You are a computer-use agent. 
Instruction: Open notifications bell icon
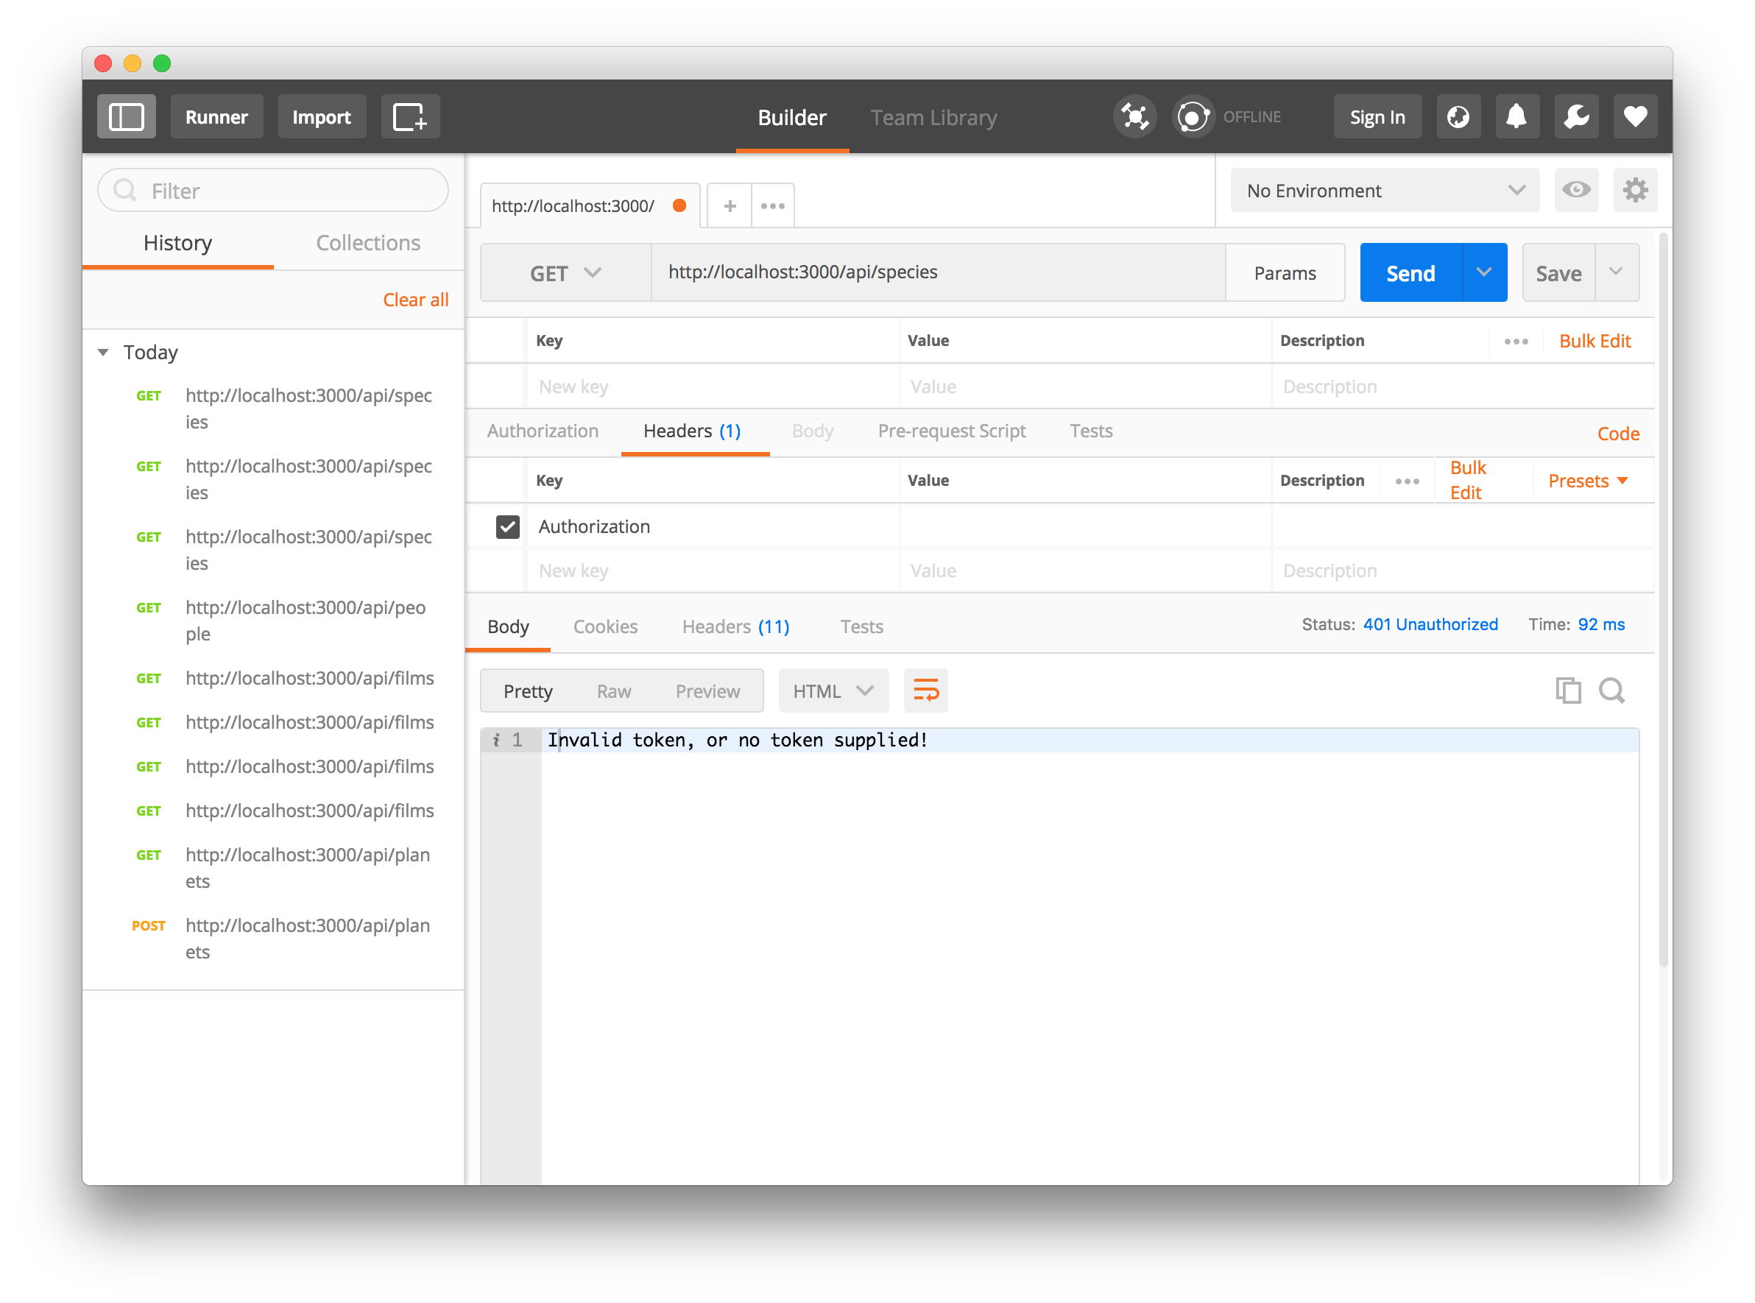(x=1516, y=117)
